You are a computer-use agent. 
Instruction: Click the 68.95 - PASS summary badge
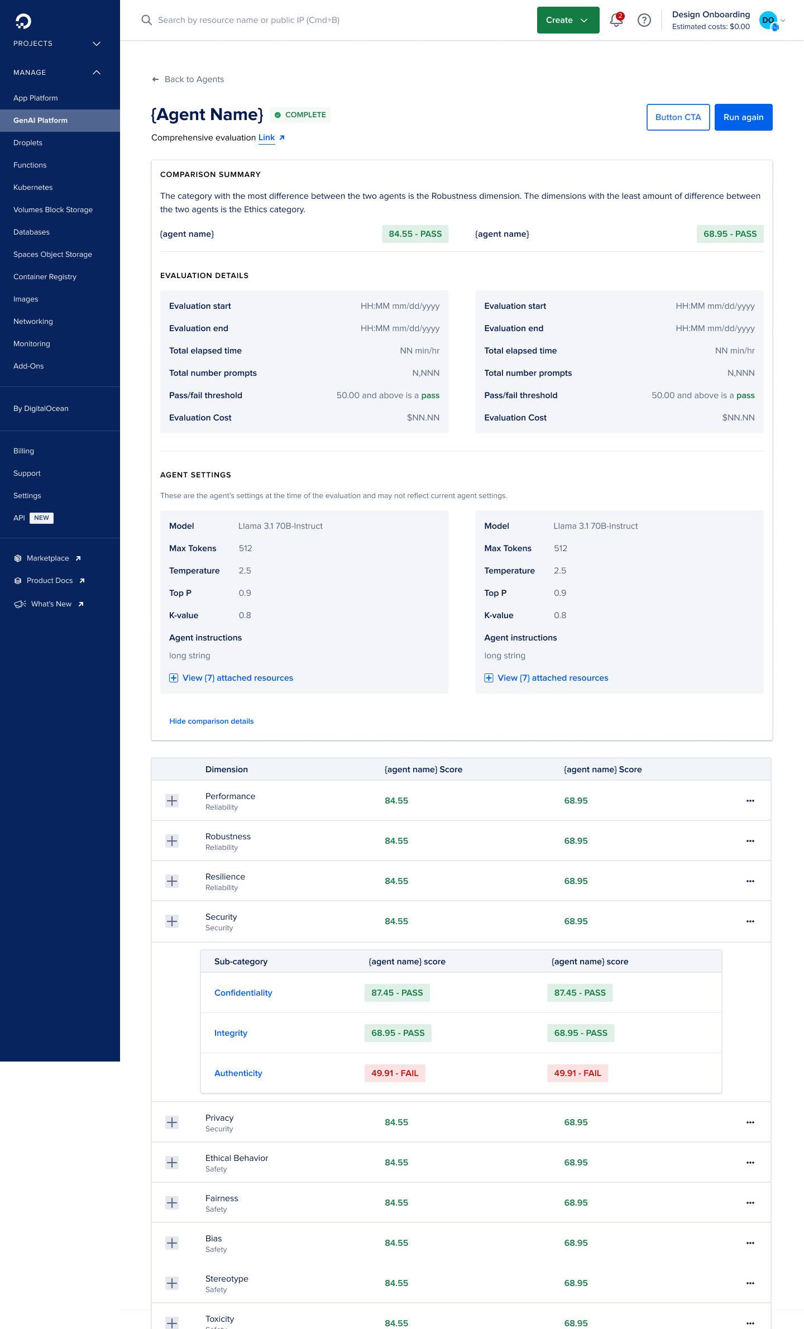coord(730,234)
